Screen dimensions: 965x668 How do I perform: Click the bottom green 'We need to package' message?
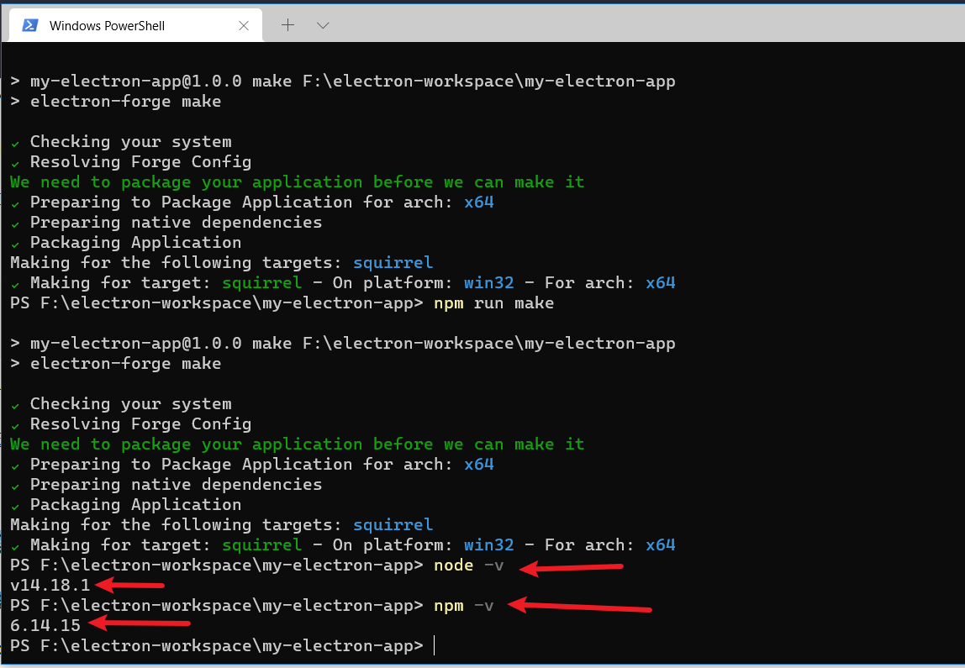pos(297,444)
